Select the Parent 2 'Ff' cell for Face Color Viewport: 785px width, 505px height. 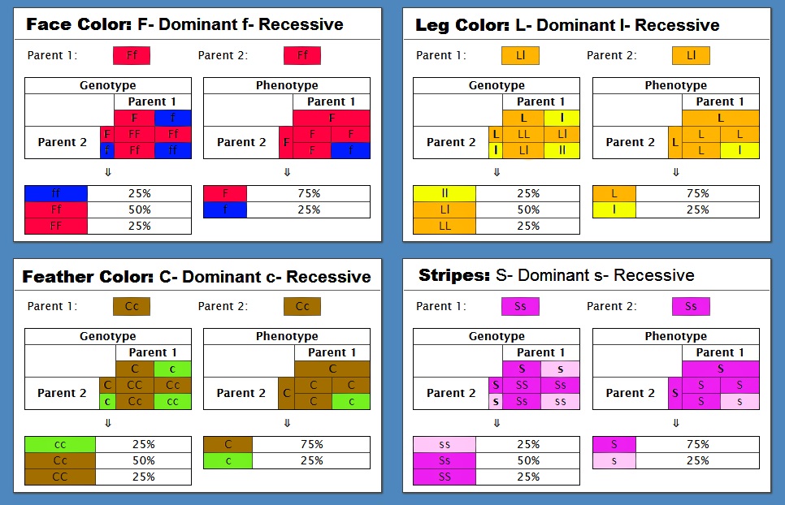click(x=302, y=56)
